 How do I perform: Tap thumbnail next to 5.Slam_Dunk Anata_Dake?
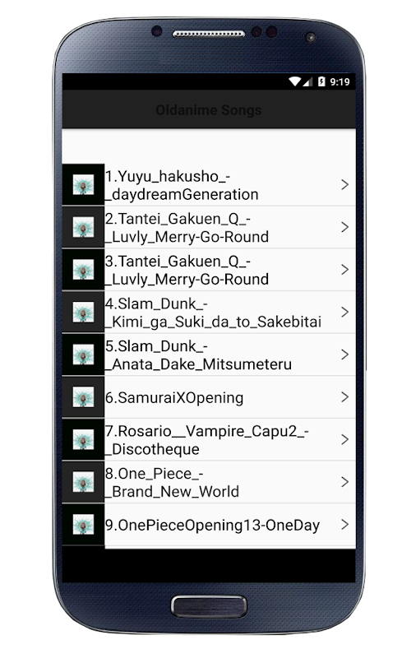pos(83,354)
